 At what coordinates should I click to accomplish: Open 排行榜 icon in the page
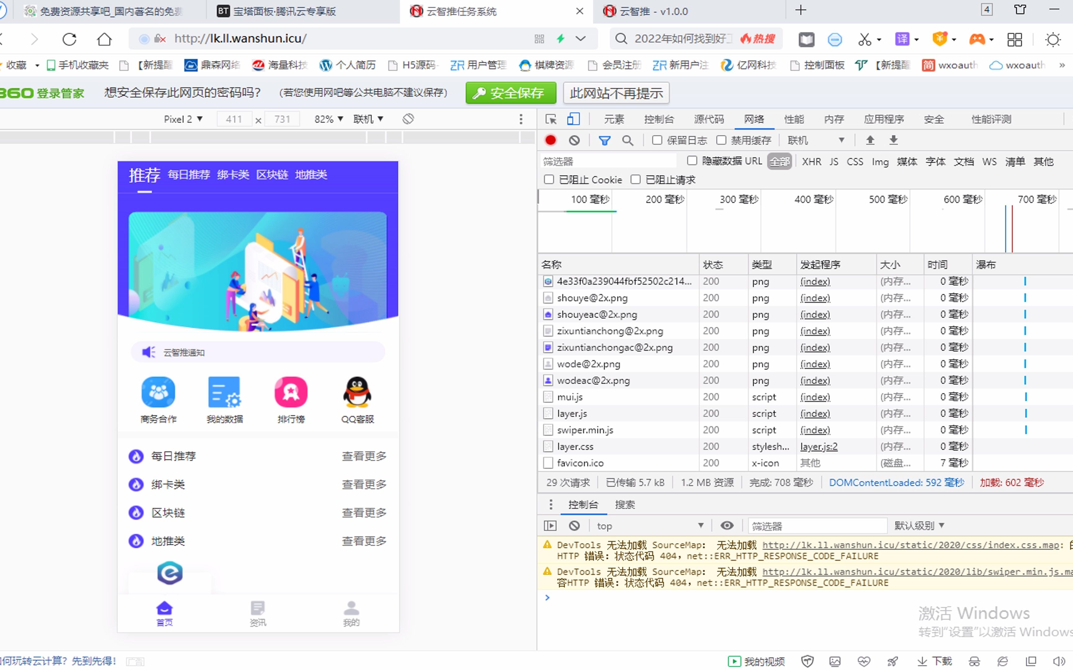coord(291,392)
